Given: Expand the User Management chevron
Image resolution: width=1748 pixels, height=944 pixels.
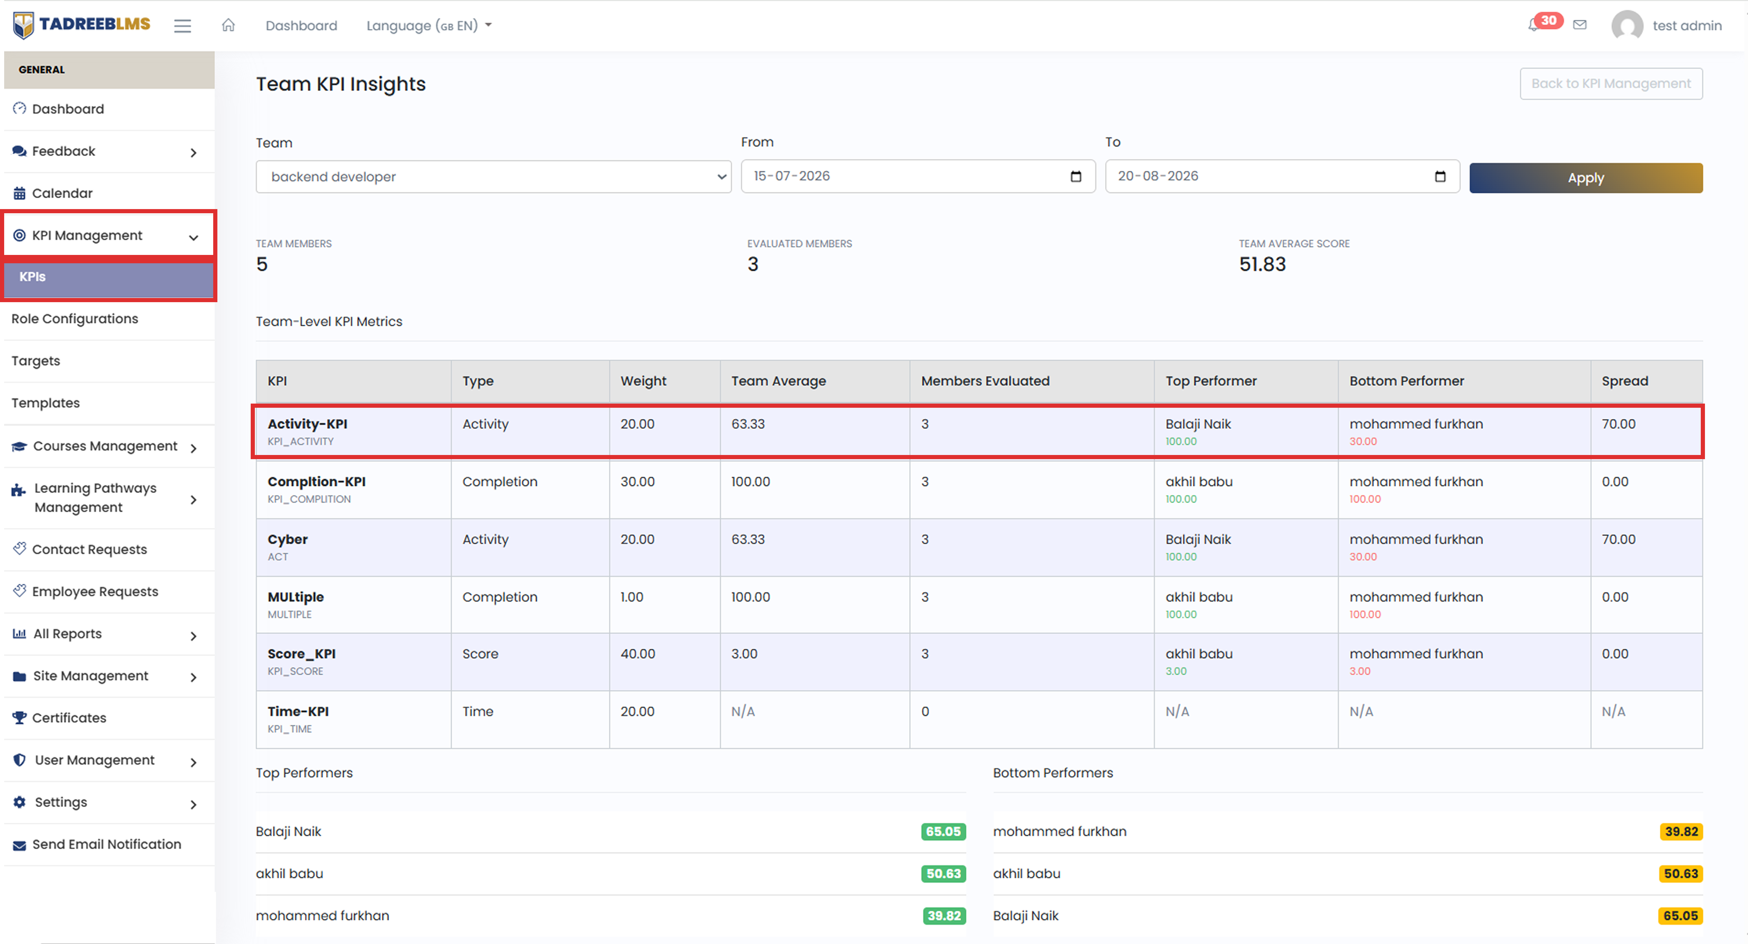Looking at the screenshot, I should click(x=193, y=762).
